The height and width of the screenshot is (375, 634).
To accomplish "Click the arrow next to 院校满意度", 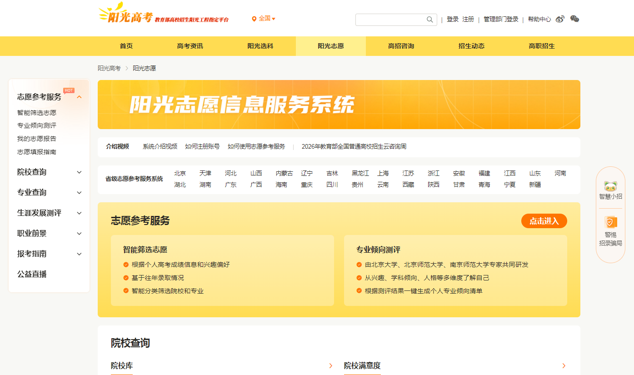I will coord(564,365).
